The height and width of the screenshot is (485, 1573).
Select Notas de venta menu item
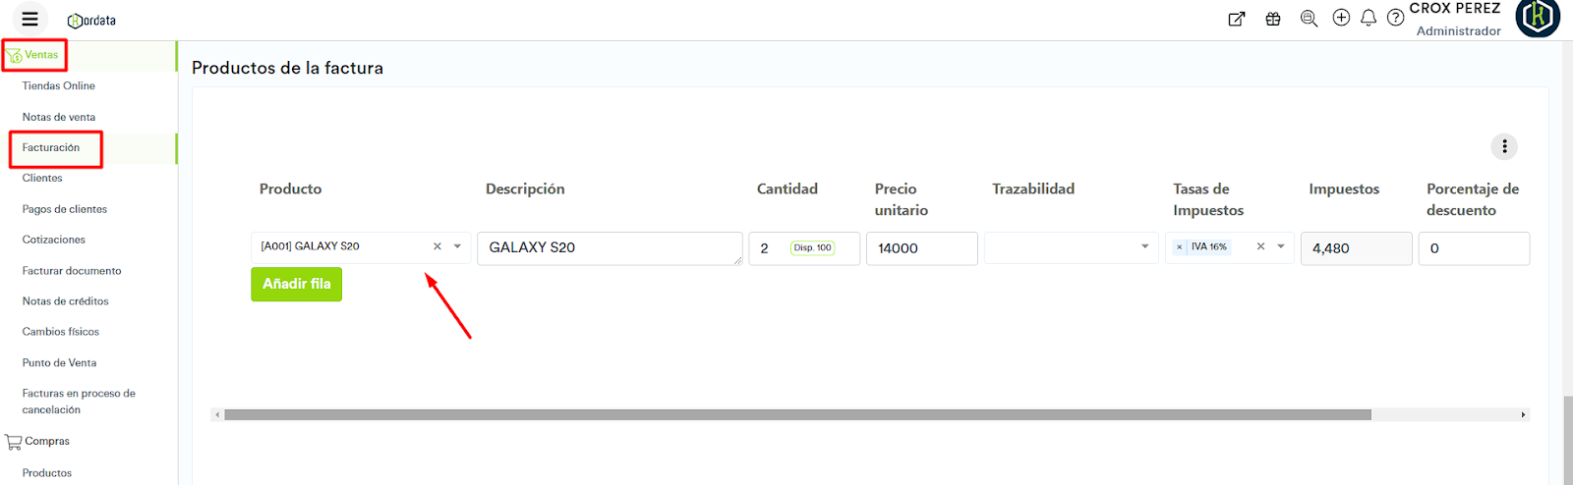59,117
